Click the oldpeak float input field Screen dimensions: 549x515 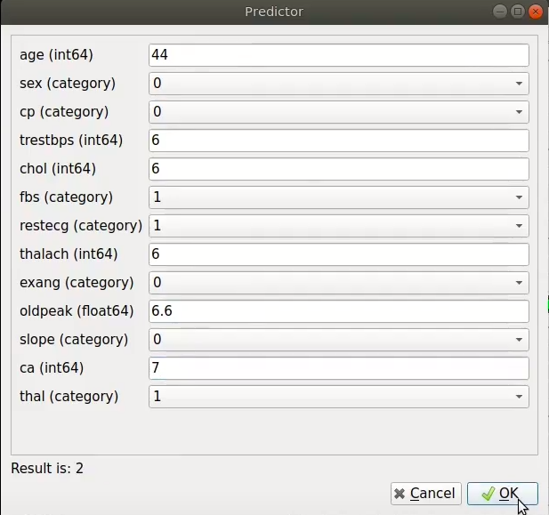339,311
